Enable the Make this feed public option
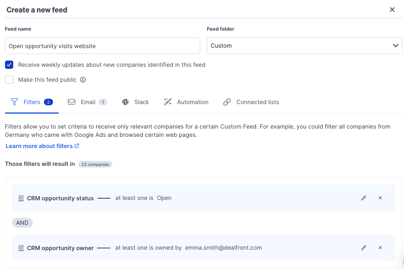 click(x=9, y=80)
